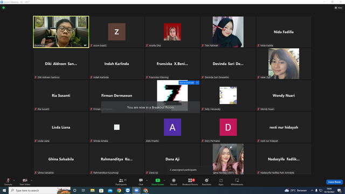Start Video using the camera icon
This screenshot has height=194, width=345.
coord(25,181)
